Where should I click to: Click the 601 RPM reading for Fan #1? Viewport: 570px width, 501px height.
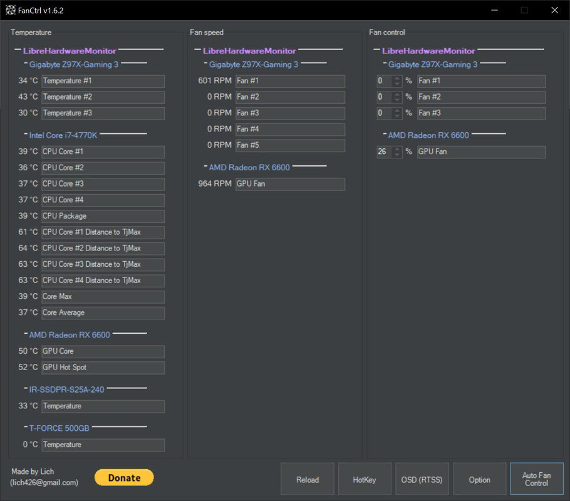[x=214, y=81]
